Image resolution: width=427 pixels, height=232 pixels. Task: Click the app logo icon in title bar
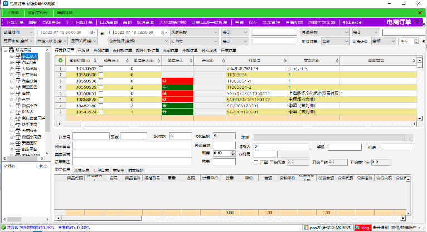coord(5,3)
